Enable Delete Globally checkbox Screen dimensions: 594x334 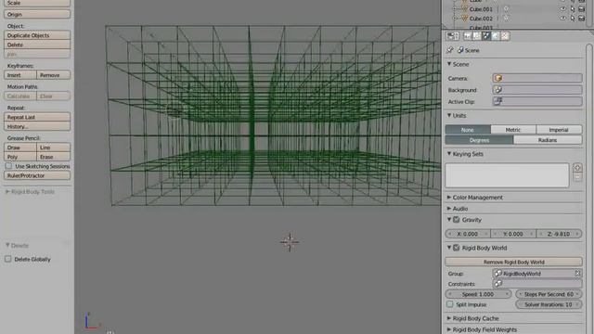pyautogui.click(x=8, y=259)
